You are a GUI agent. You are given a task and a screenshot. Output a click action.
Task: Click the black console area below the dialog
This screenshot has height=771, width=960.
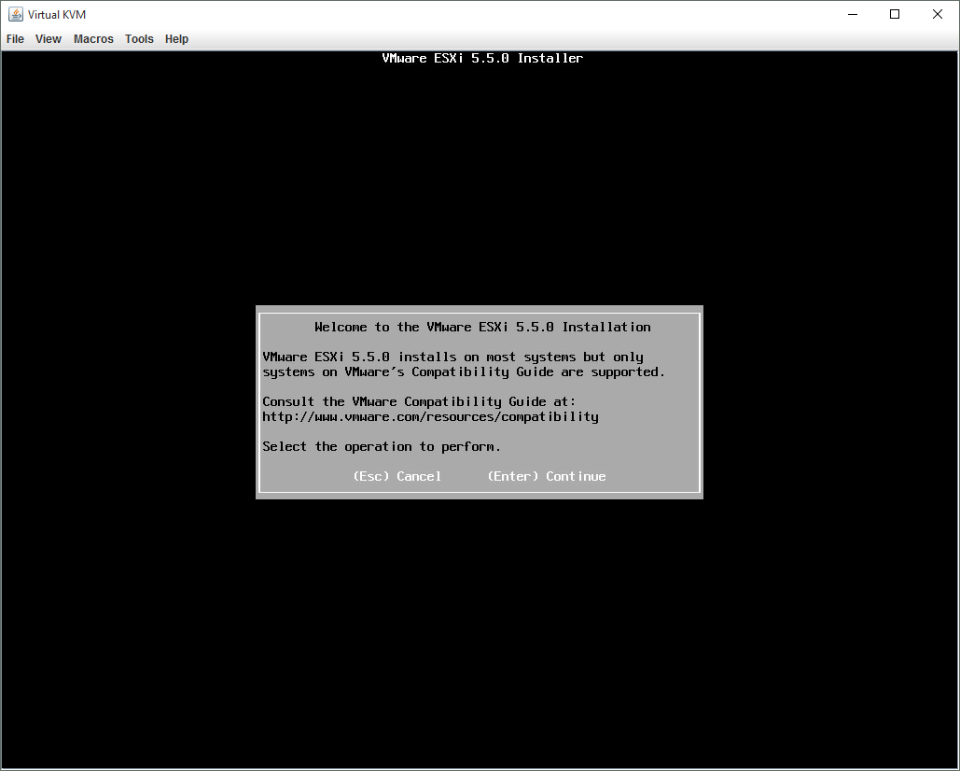[x=480, y=635]
